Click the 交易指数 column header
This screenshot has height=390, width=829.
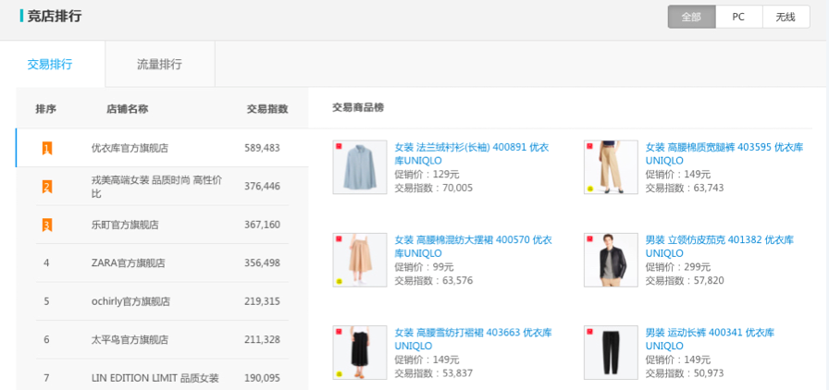tap(267, 109)
